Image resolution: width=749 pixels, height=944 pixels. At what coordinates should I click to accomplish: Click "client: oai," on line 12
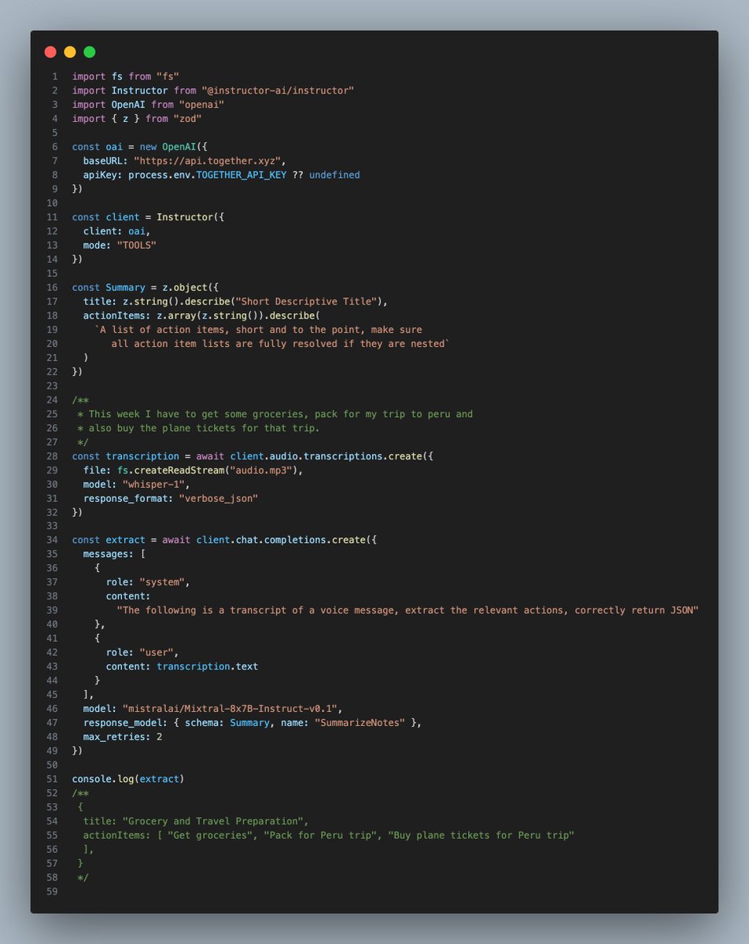pyautogui.click(x=117, y=230)
